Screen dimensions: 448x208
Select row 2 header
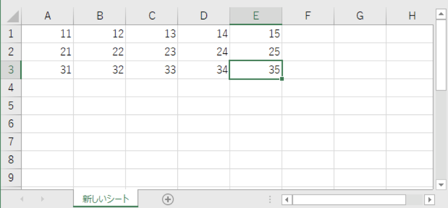[11, 52]
